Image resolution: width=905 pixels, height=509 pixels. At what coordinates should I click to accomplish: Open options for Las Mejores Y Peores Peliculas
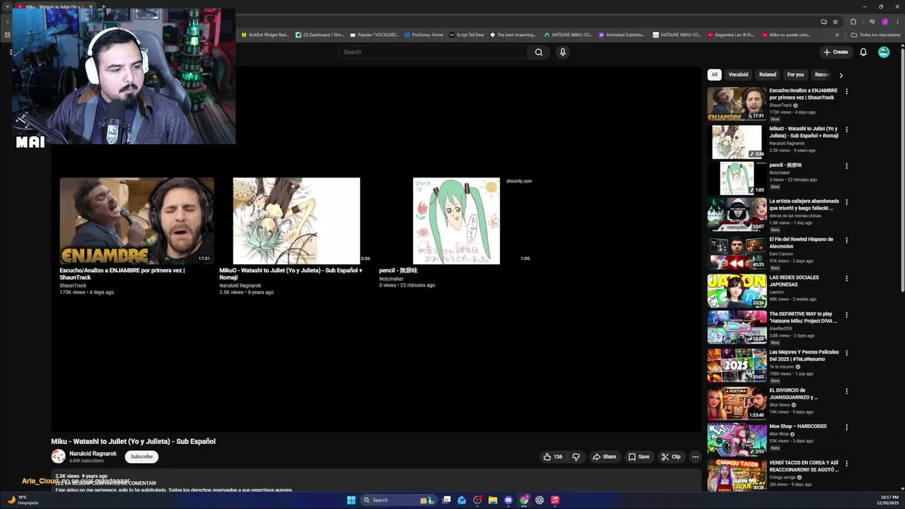[846, 353]
